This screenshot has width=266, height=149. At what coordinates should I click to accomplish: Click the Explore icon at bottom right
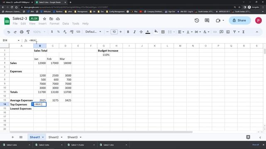[248, 137]
